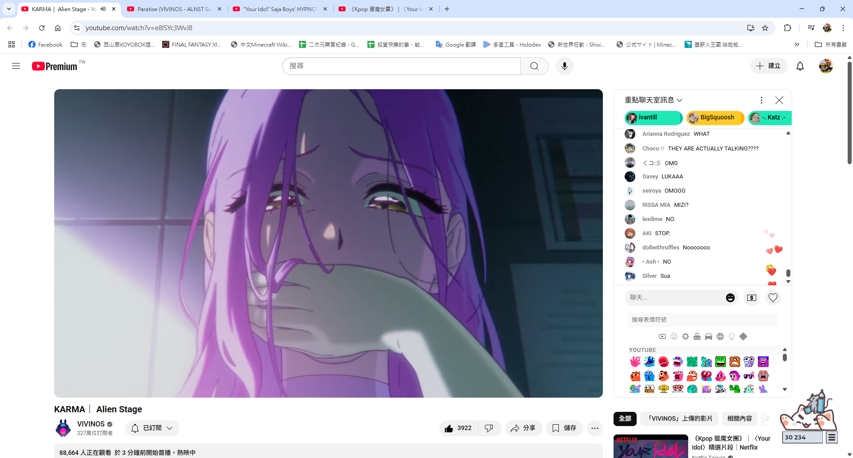The image size is (853, 458).
Task: Open the notifications bell
Action: pos(800,66)
